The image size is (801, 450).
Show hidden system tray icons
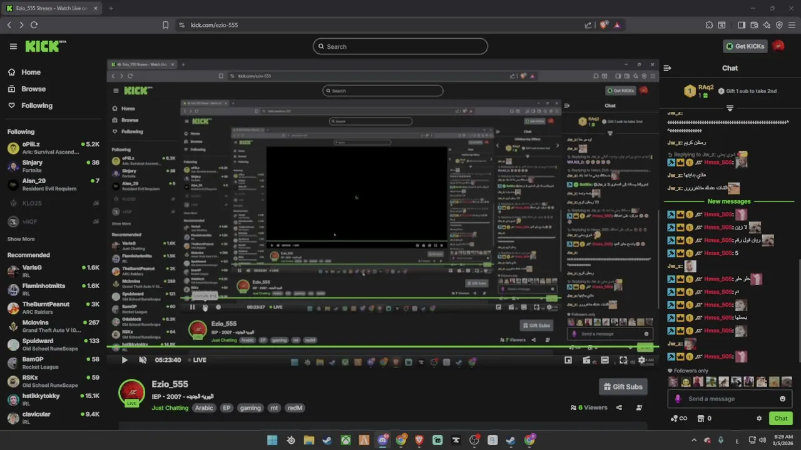(x=693, y=441)
